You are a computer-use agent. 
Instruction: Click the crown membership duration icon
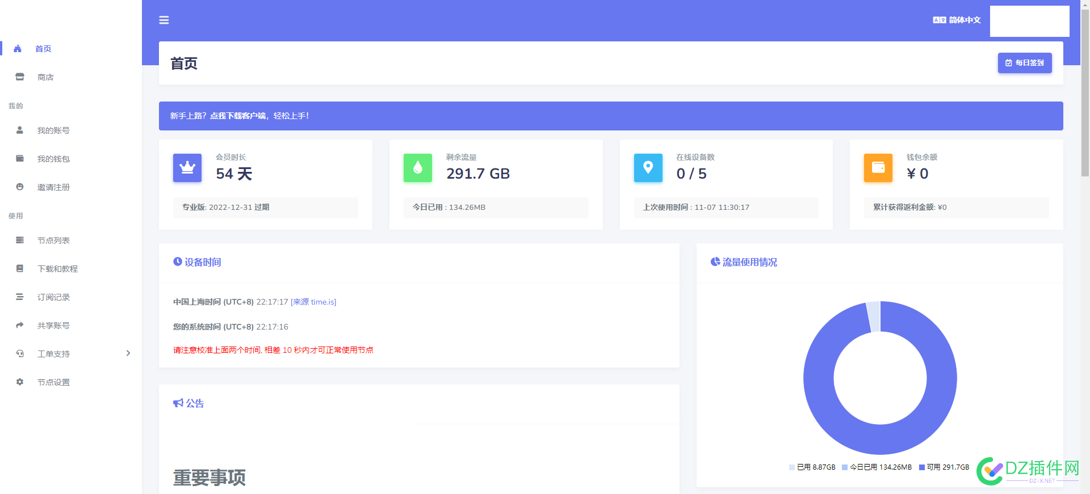[x=187, y=168]
